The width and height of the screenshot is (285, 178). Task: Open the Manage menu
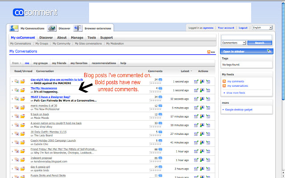click(x=77, y=37)
